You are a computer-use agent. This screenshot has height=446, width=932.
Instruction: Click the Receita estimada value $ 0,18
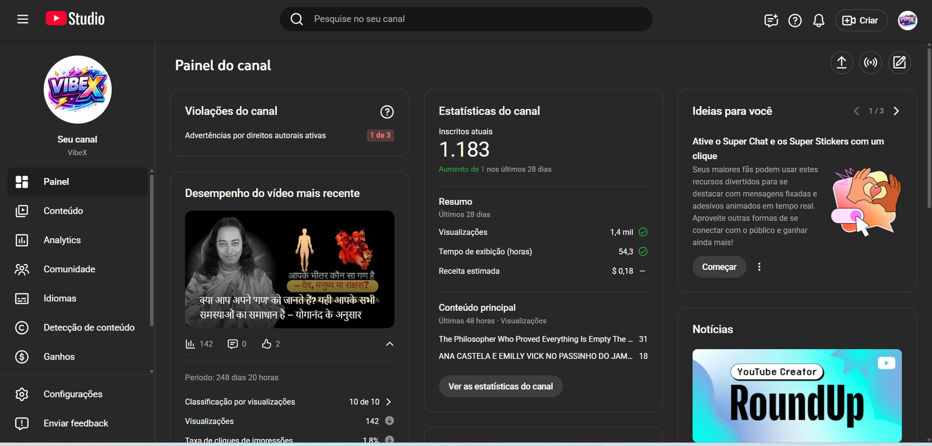coord(622,271)
